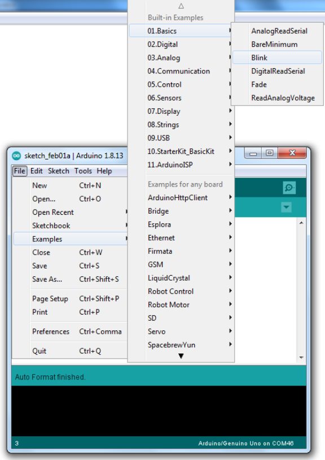The height and width of the screenshot is (460, 325).
Task: Choose Quit in File menu
Action: click(x=71, y=351)
